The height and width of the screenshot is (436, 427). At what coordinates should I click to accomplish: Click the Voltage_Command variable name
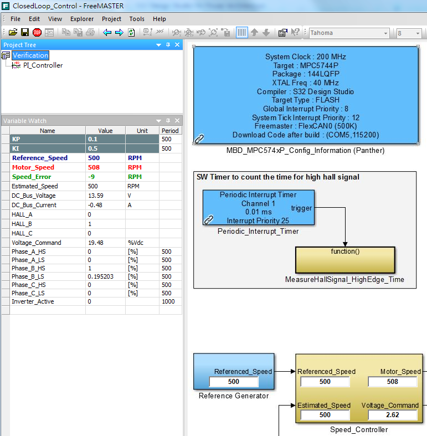36,243
